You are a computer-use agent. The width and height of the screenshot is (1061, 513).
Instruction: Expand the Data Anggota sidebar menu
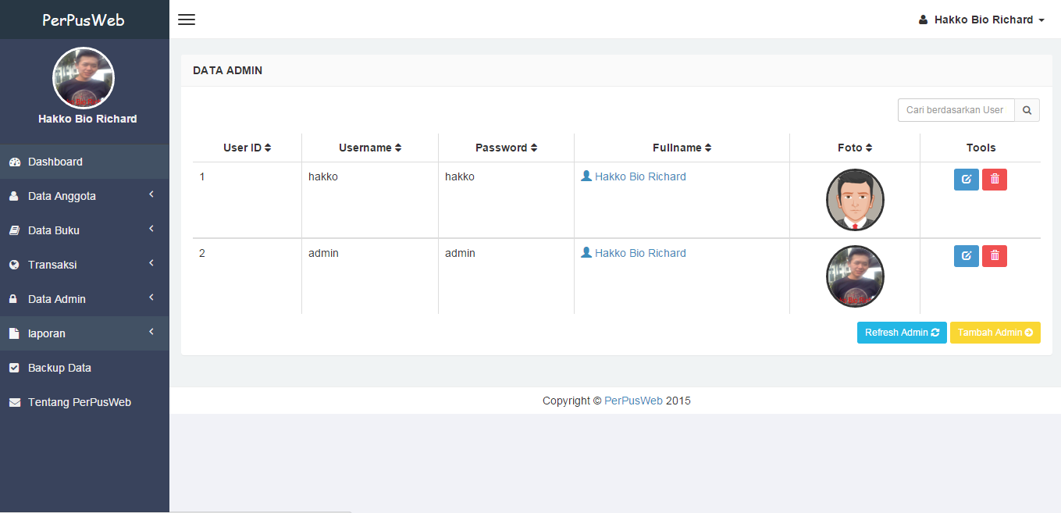click(84, 196)
